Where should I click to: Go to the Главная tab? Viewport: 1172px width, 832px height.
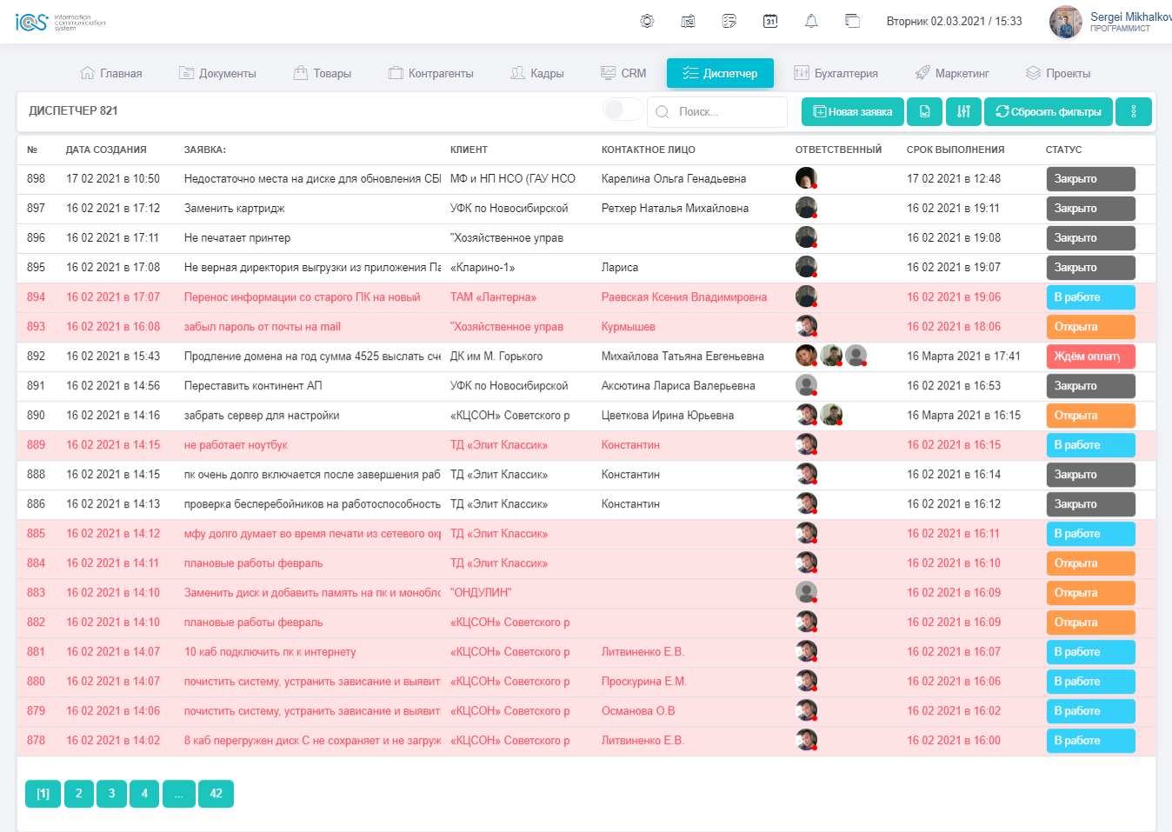[110, 74]
